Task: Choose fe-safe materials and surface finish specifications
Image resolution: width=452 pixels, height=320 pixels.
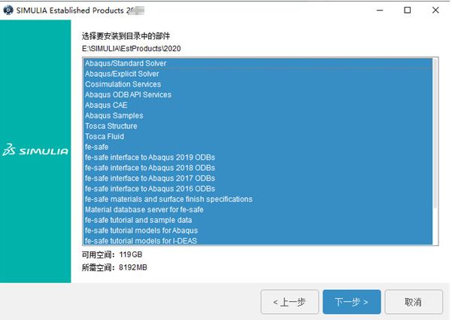Action: (258, 199)
